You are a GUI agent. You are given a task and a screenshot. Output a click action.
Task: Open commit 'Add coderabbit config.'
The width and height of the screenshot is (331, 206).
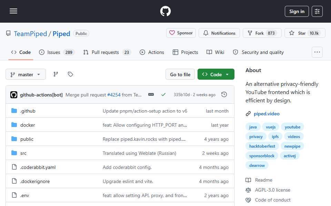point(127,167)
